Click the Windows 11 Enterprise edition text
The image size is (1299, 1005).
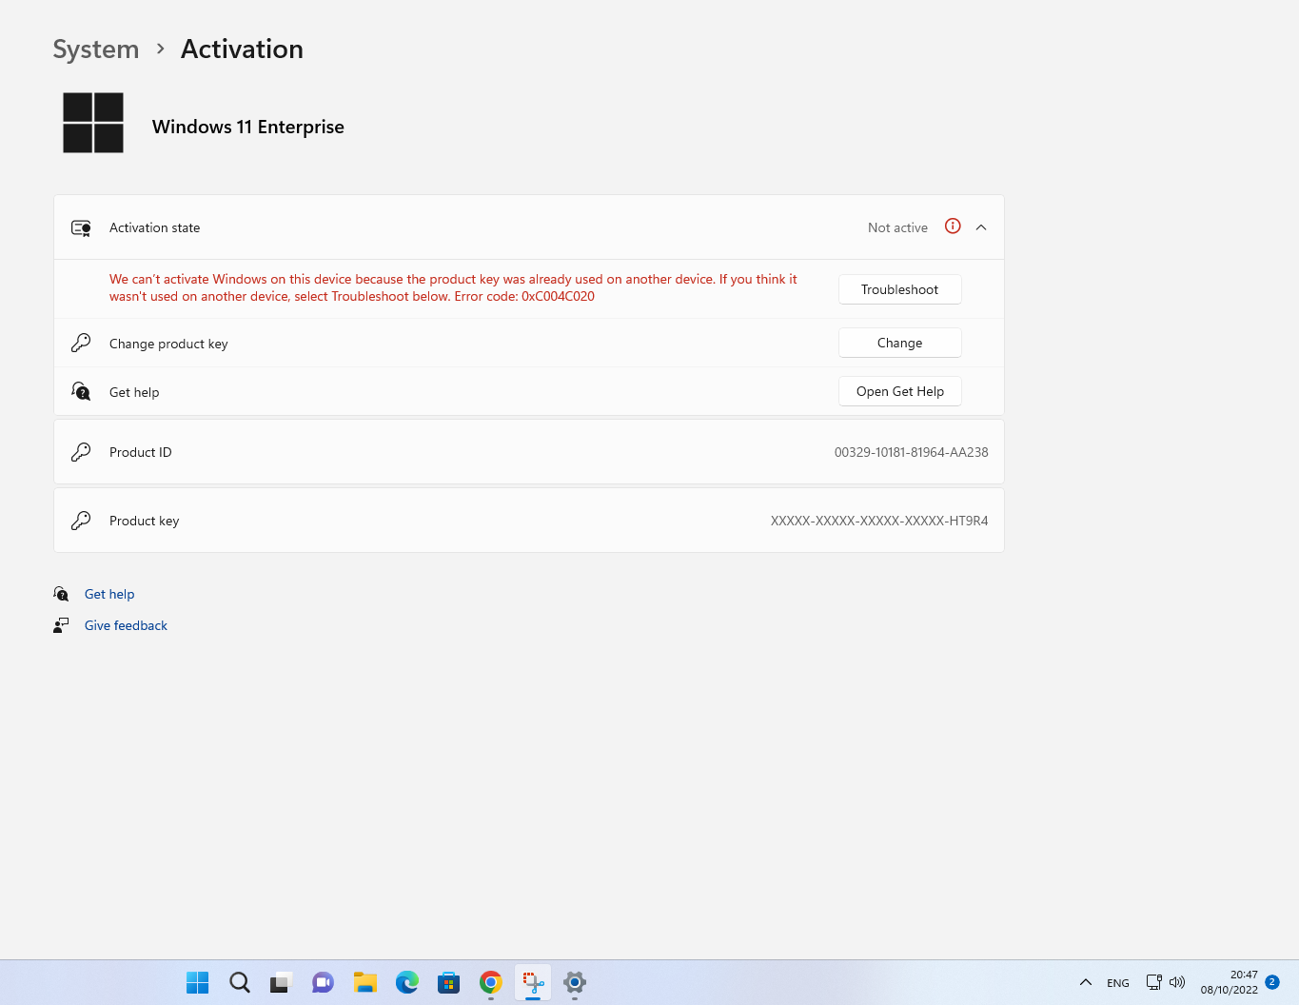(x=248, y=127)
